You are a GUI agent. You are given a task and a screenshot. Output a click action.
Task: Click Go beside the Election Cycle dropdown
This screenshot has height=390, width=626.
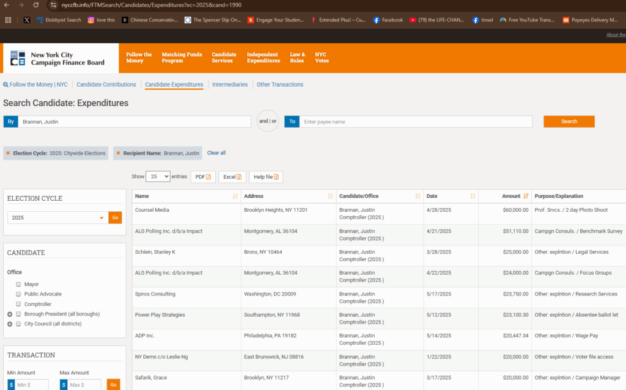115,218
